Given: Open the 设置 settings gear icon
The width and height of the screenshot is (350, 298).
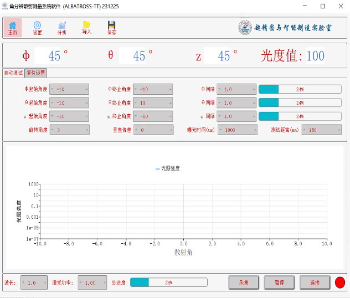Looking at the screenshot, I should pyautogui.click(x=37, y=28).
